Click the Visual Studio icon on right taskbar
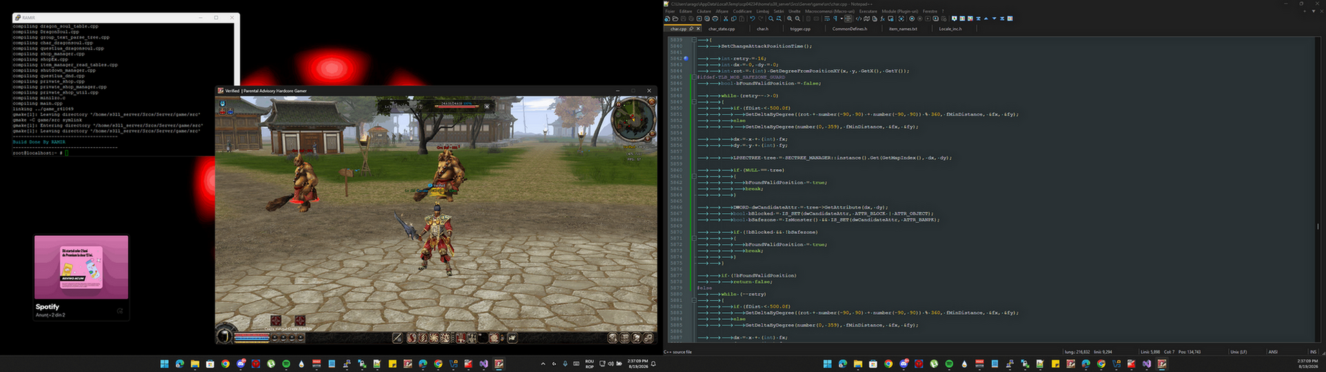The image size is (1326, 372). pyautogui.click(x=1146, y=364)
